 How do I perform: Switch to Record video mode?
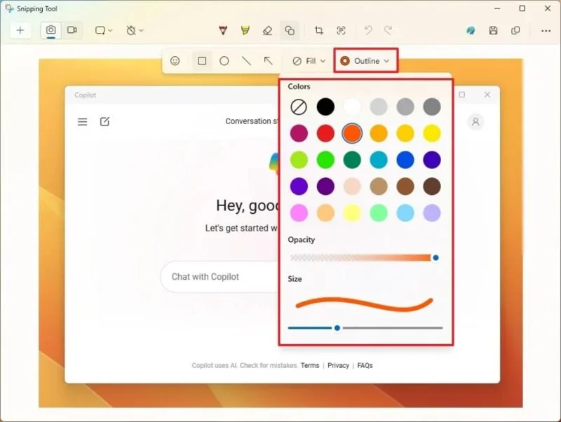pyautogui.click(x=72, y=30)
